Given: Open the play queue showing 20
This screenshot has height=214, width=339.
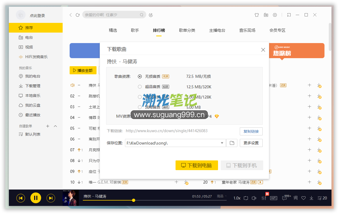Looking at the screenshot, I should pyautogui.click(x=322, y=198).
